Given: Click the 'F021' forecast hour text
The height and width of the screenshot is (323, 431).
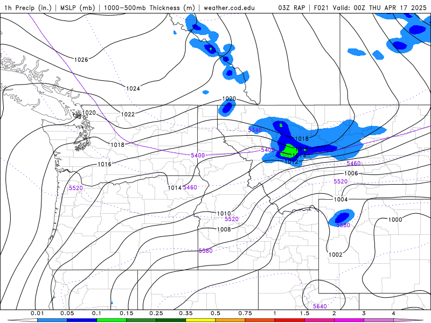Looking at the screenshot, I should pyautogui.click(x=321, y=8).
